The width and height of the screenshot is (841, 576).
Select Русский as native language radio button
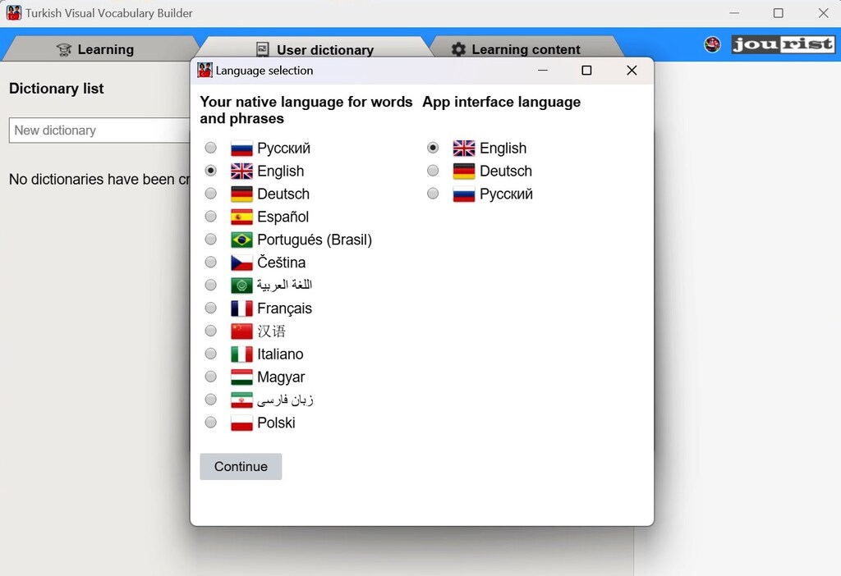click(x=211, y=148)
